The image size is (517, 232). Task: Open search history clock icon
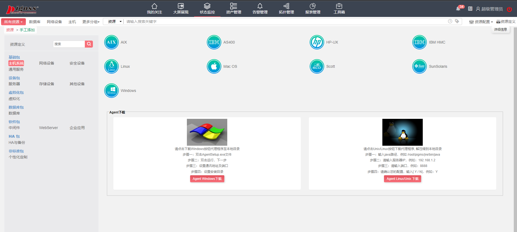pos(450,21)
